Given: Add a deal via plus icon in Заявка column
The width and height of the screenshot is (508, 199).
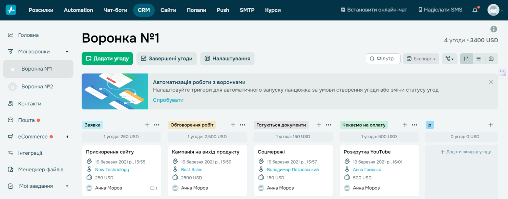Looking at the screenshot, I should tap(147, 125).
